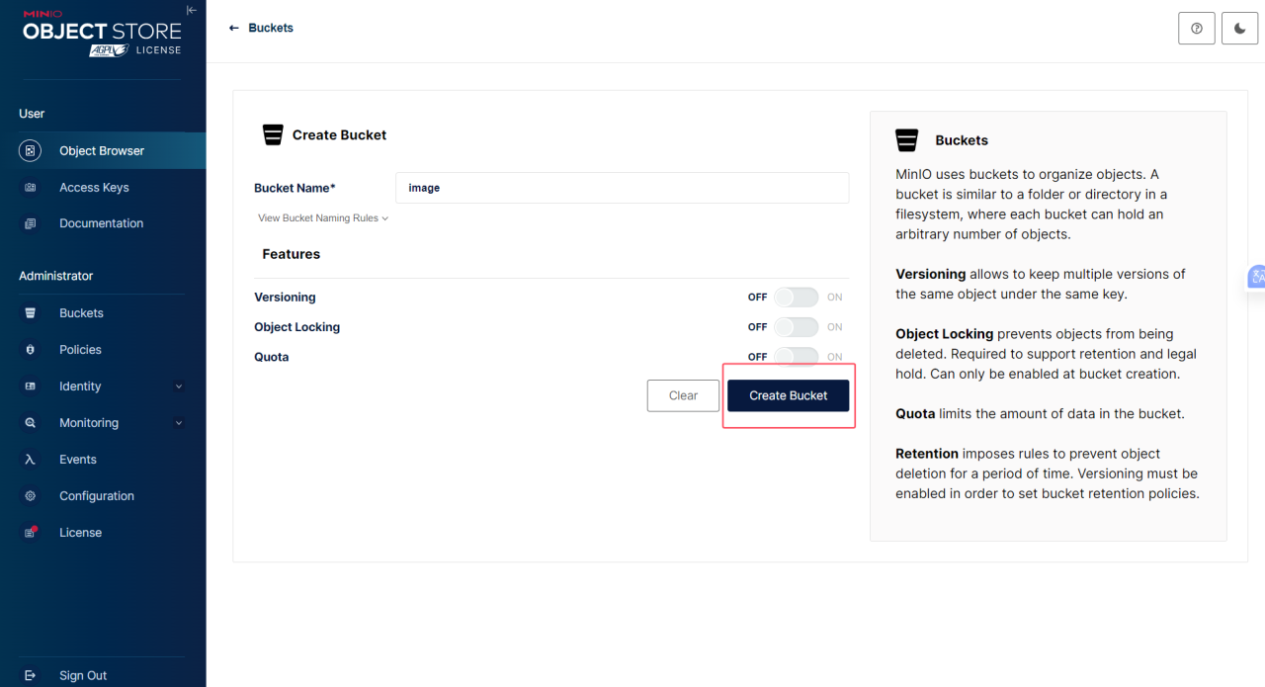This screenshot has width=1265, height=687.
Task: Turn on the Quota switch
Action: click(796, 357)
